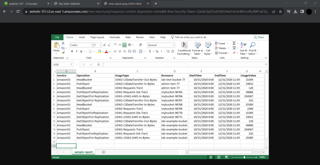Switch to Page Layout view in status bar
The height and width of the screenshot is (165, 320).
click(x=219, y=157)
